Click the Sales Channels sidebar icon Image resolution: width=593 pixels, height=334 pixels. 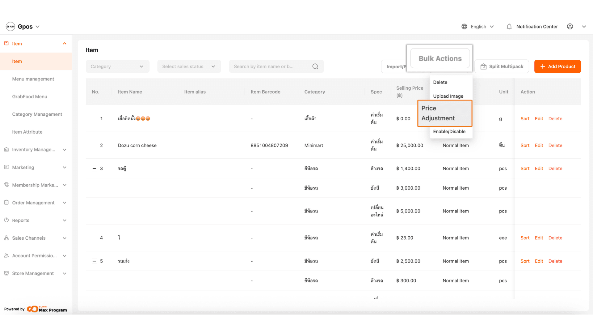6,238
